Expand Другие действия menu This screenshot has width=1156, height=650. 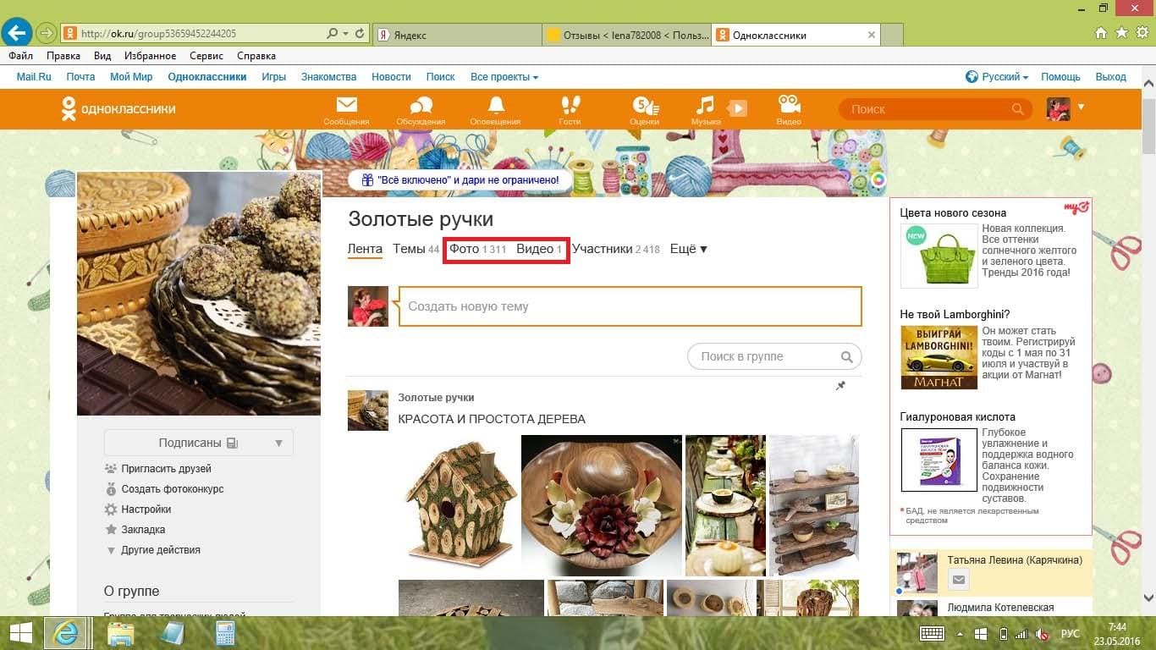(160, 550)
